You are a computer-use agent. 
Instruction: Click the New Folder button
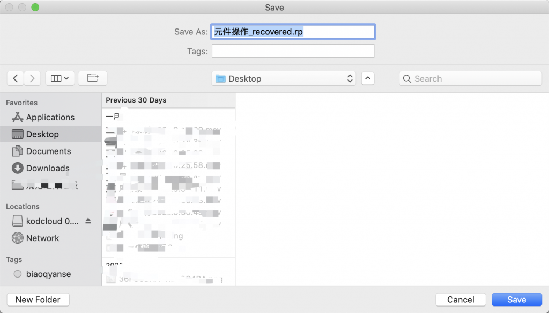[x=38, y=300]
